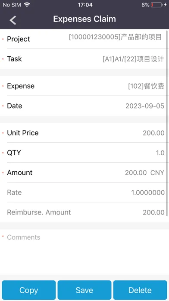The width and height of the screenshot is (169, 301).
Task: Edit the Amount 200.00 value
Action: click(136, 173)
